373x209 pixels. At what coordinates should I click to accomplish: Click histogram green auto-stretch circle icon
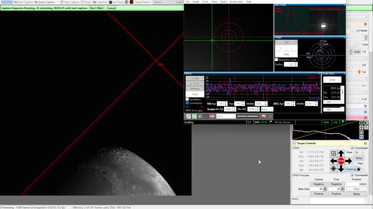[361, 123]
